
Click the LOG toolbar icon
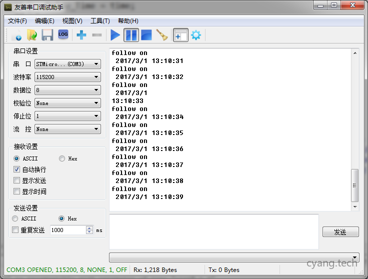coord(63,34)
